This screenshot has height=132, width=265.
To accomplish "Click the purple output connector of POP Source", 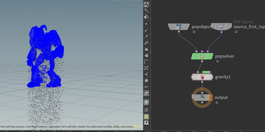I will (222, 32).
